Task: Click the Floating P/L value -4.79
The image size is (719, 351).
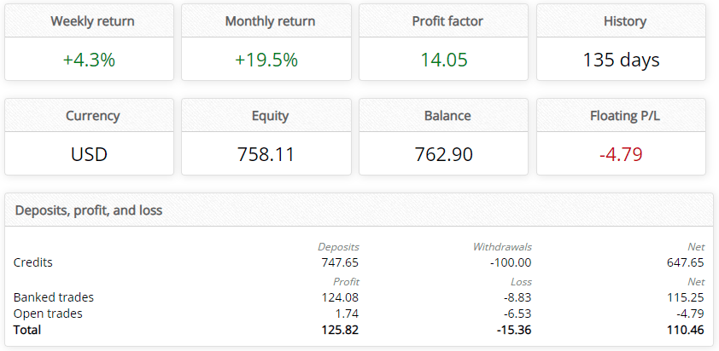Action: click(621, 154)
